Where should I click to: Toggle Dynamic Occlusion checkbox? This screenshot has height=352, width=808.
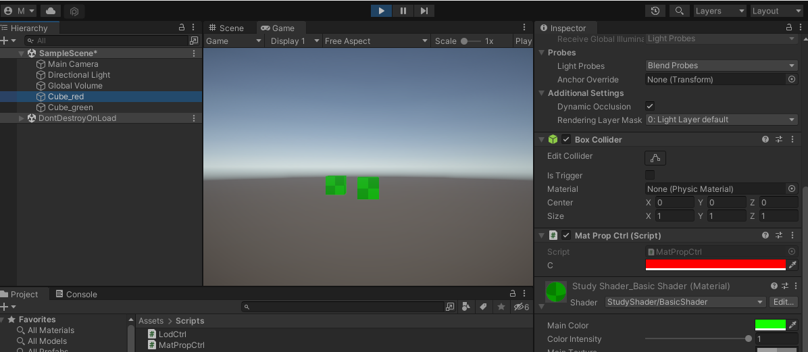coord(650,106)
